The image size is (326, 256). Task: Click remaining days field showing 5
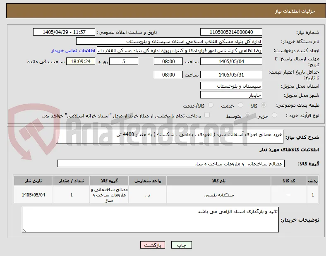coord(124,61)
